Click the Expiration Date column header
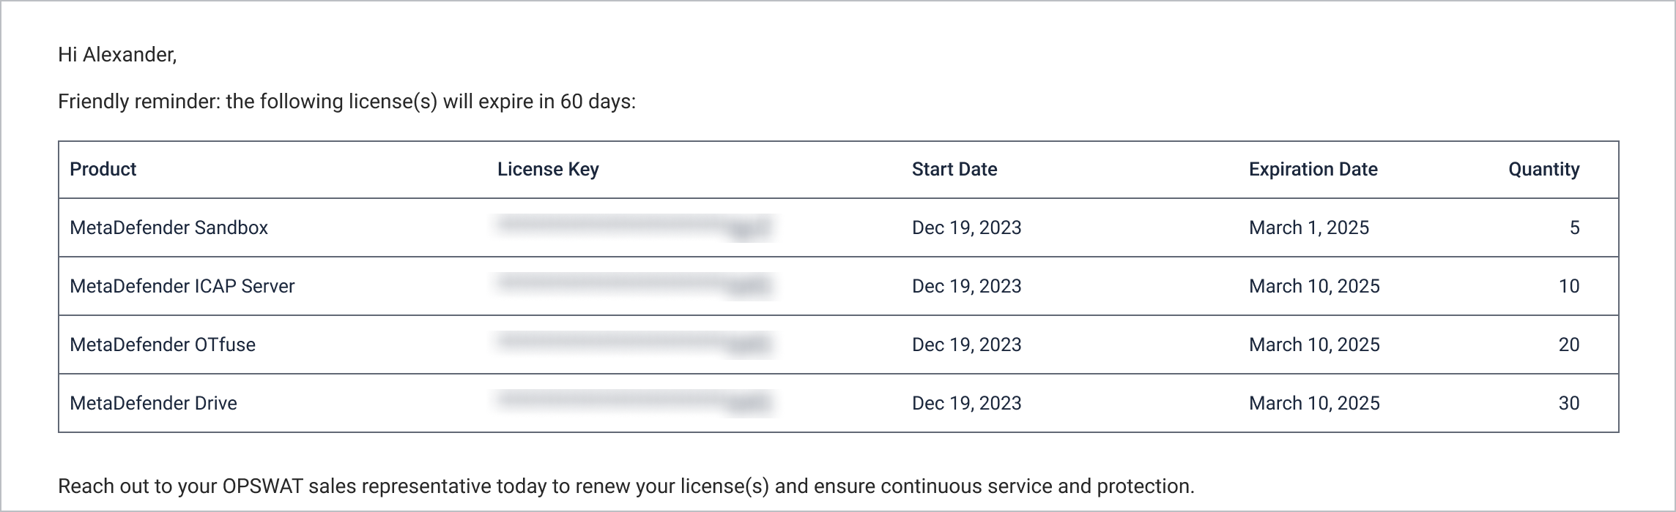 click(1313, 169)
